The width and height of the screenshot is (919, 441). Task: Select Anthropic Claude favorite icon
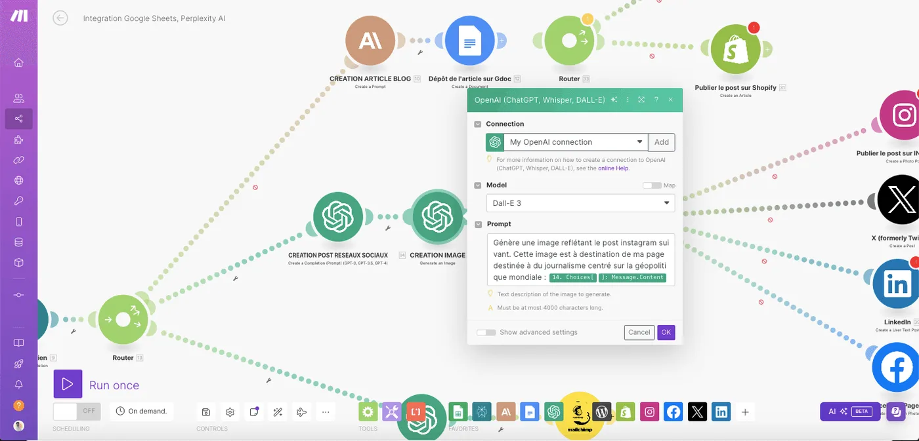[506, 412]
